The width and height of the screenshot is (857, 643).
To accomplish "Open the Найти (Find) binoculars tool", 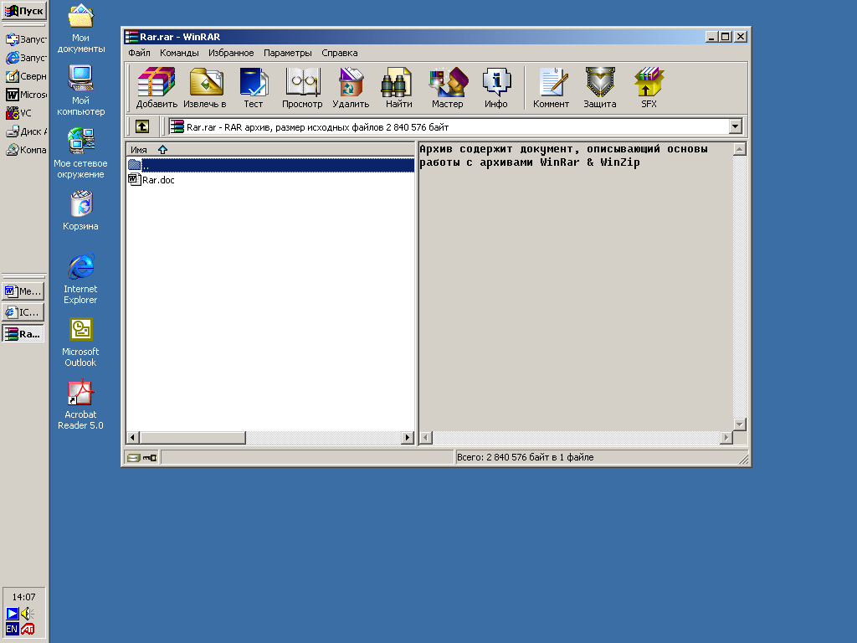I will [398, 87].
